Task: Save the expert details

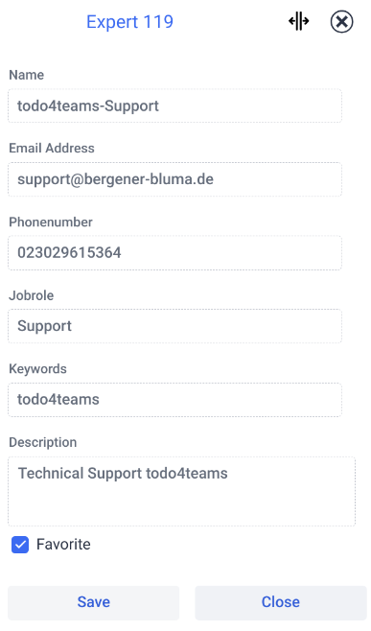Action: point(93,602)
